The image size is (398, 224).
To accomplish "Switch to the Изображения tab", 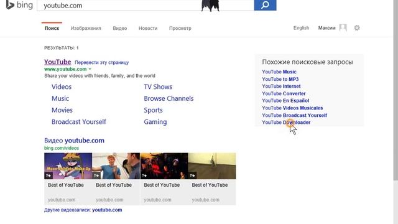I will click(x=86, y=28).
